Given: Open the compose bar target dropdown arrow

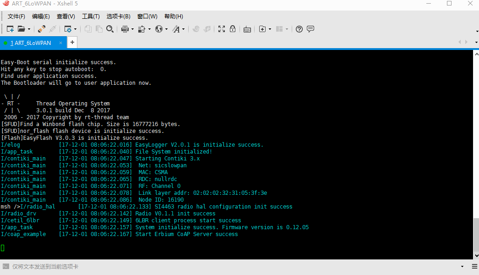Looking at the screenshot, I should click(x=462, y=267).
